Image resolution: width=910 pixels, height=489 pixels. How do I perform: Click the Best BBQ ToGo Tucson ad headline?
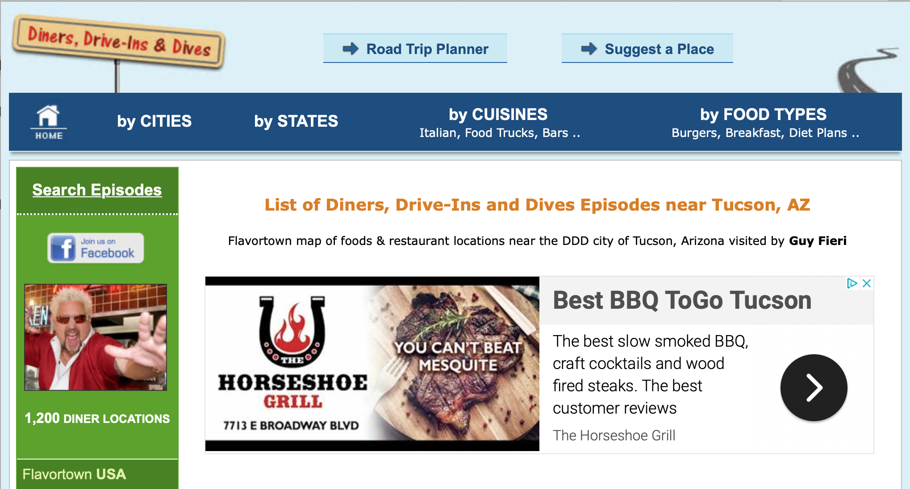[x=682, y=300]
